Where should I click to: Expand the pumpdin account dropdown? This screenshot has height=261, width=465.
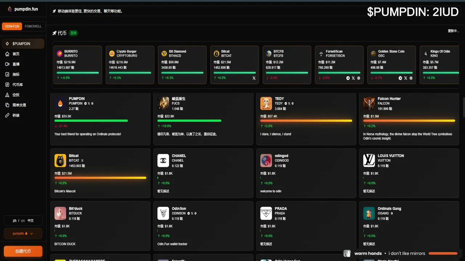point(23,233)
